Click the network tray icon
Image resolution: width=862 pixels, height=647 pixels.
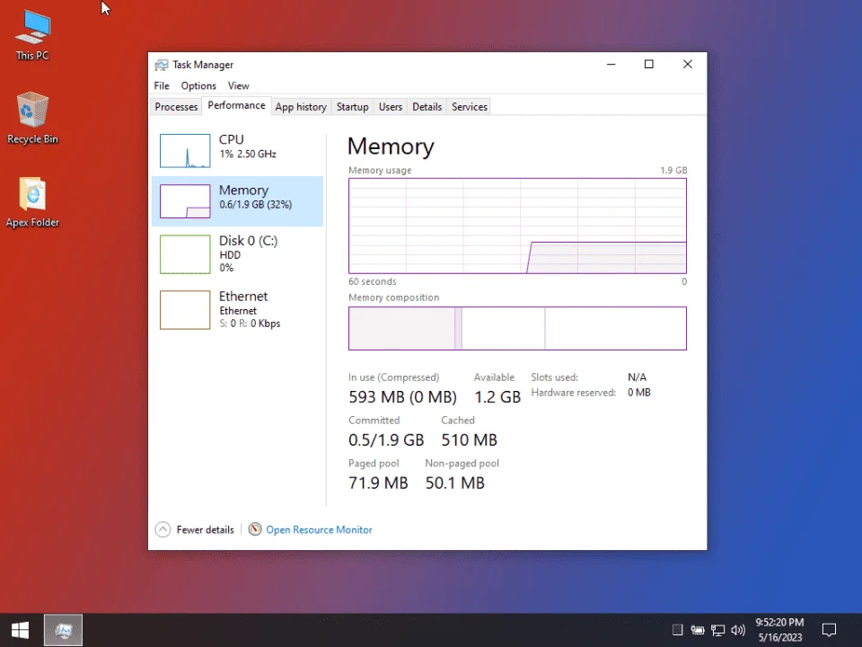(x=717, y=630)
